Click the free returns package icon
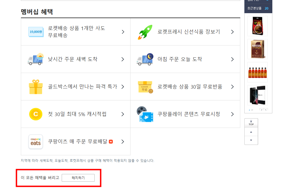This screenshot has height=191, width=308. pos(145,87)
